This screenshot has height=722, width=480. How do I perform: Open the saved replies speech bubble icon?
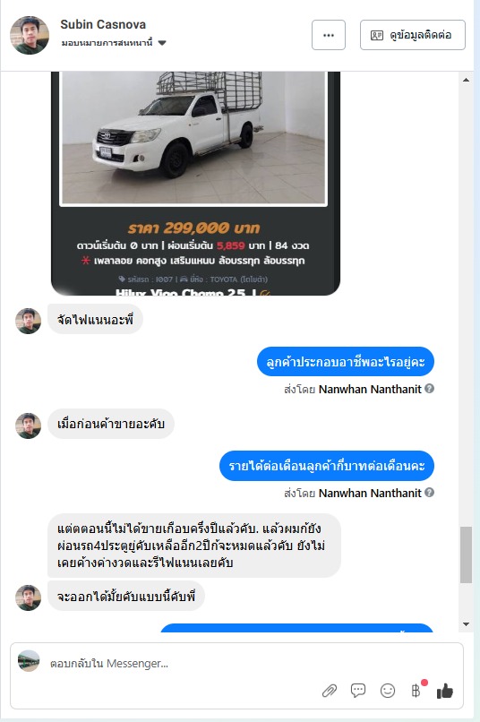pos(358,690)
